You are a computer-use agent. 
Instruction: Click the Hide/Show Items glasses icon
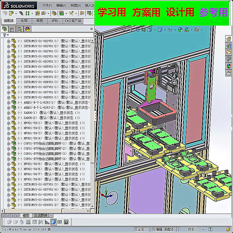170,30
